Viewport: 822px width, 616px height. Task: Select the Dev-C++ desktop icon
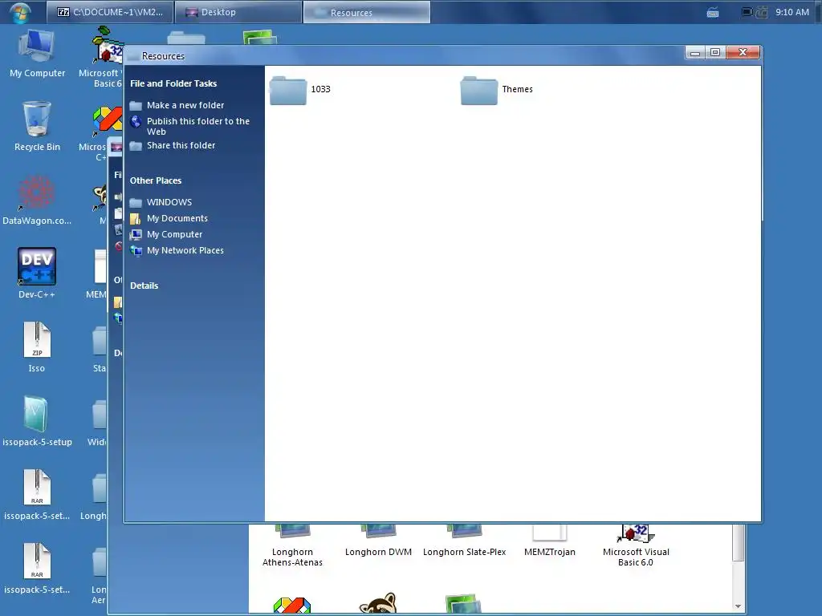coord(37,274)
